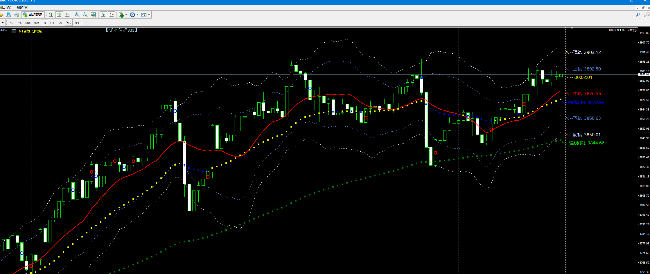Open the Signals broadcast icon

pos(17,15)
